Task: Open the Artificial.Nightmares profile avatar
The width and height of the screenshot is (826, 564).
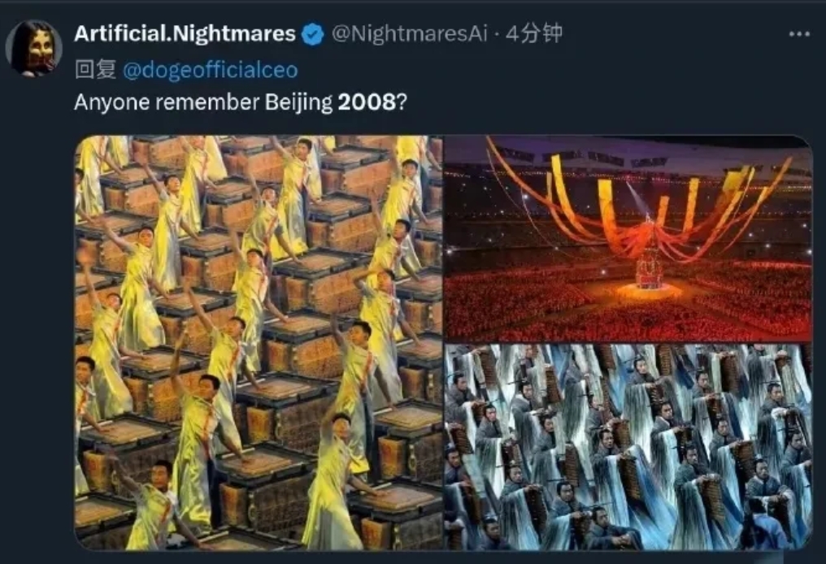Action: tap(34, 49)
